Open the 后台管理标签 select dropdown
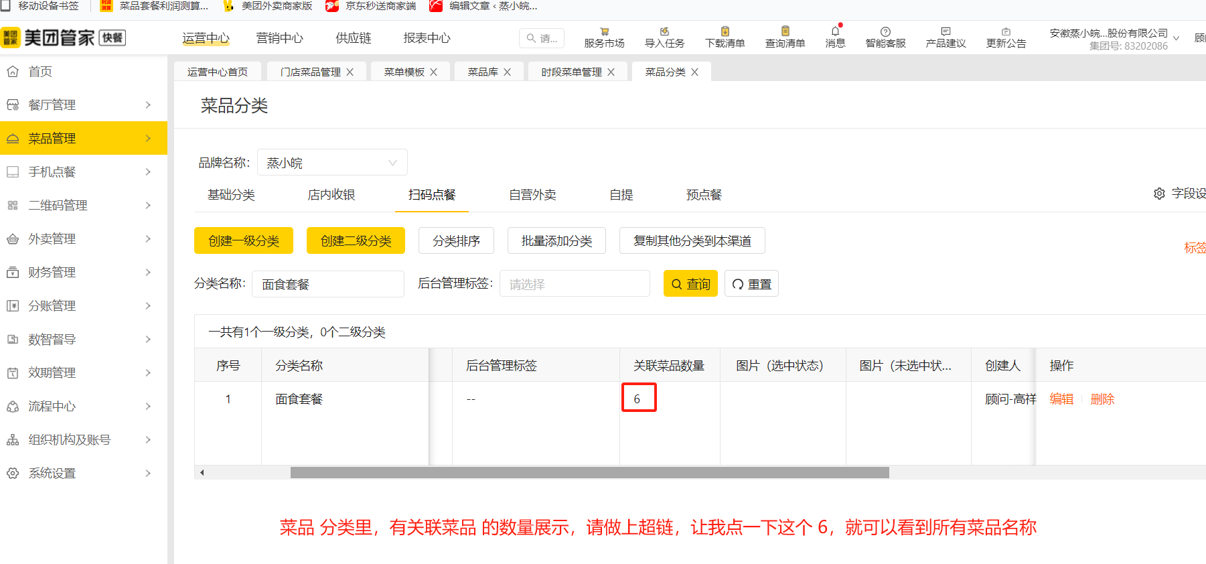 click(x=575, y=284)
